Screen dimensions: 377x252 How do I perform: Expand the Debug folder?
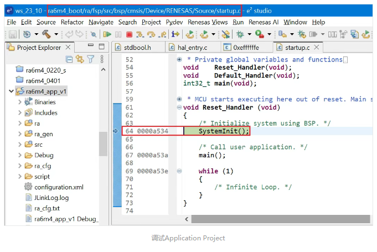tap(20, 155)
